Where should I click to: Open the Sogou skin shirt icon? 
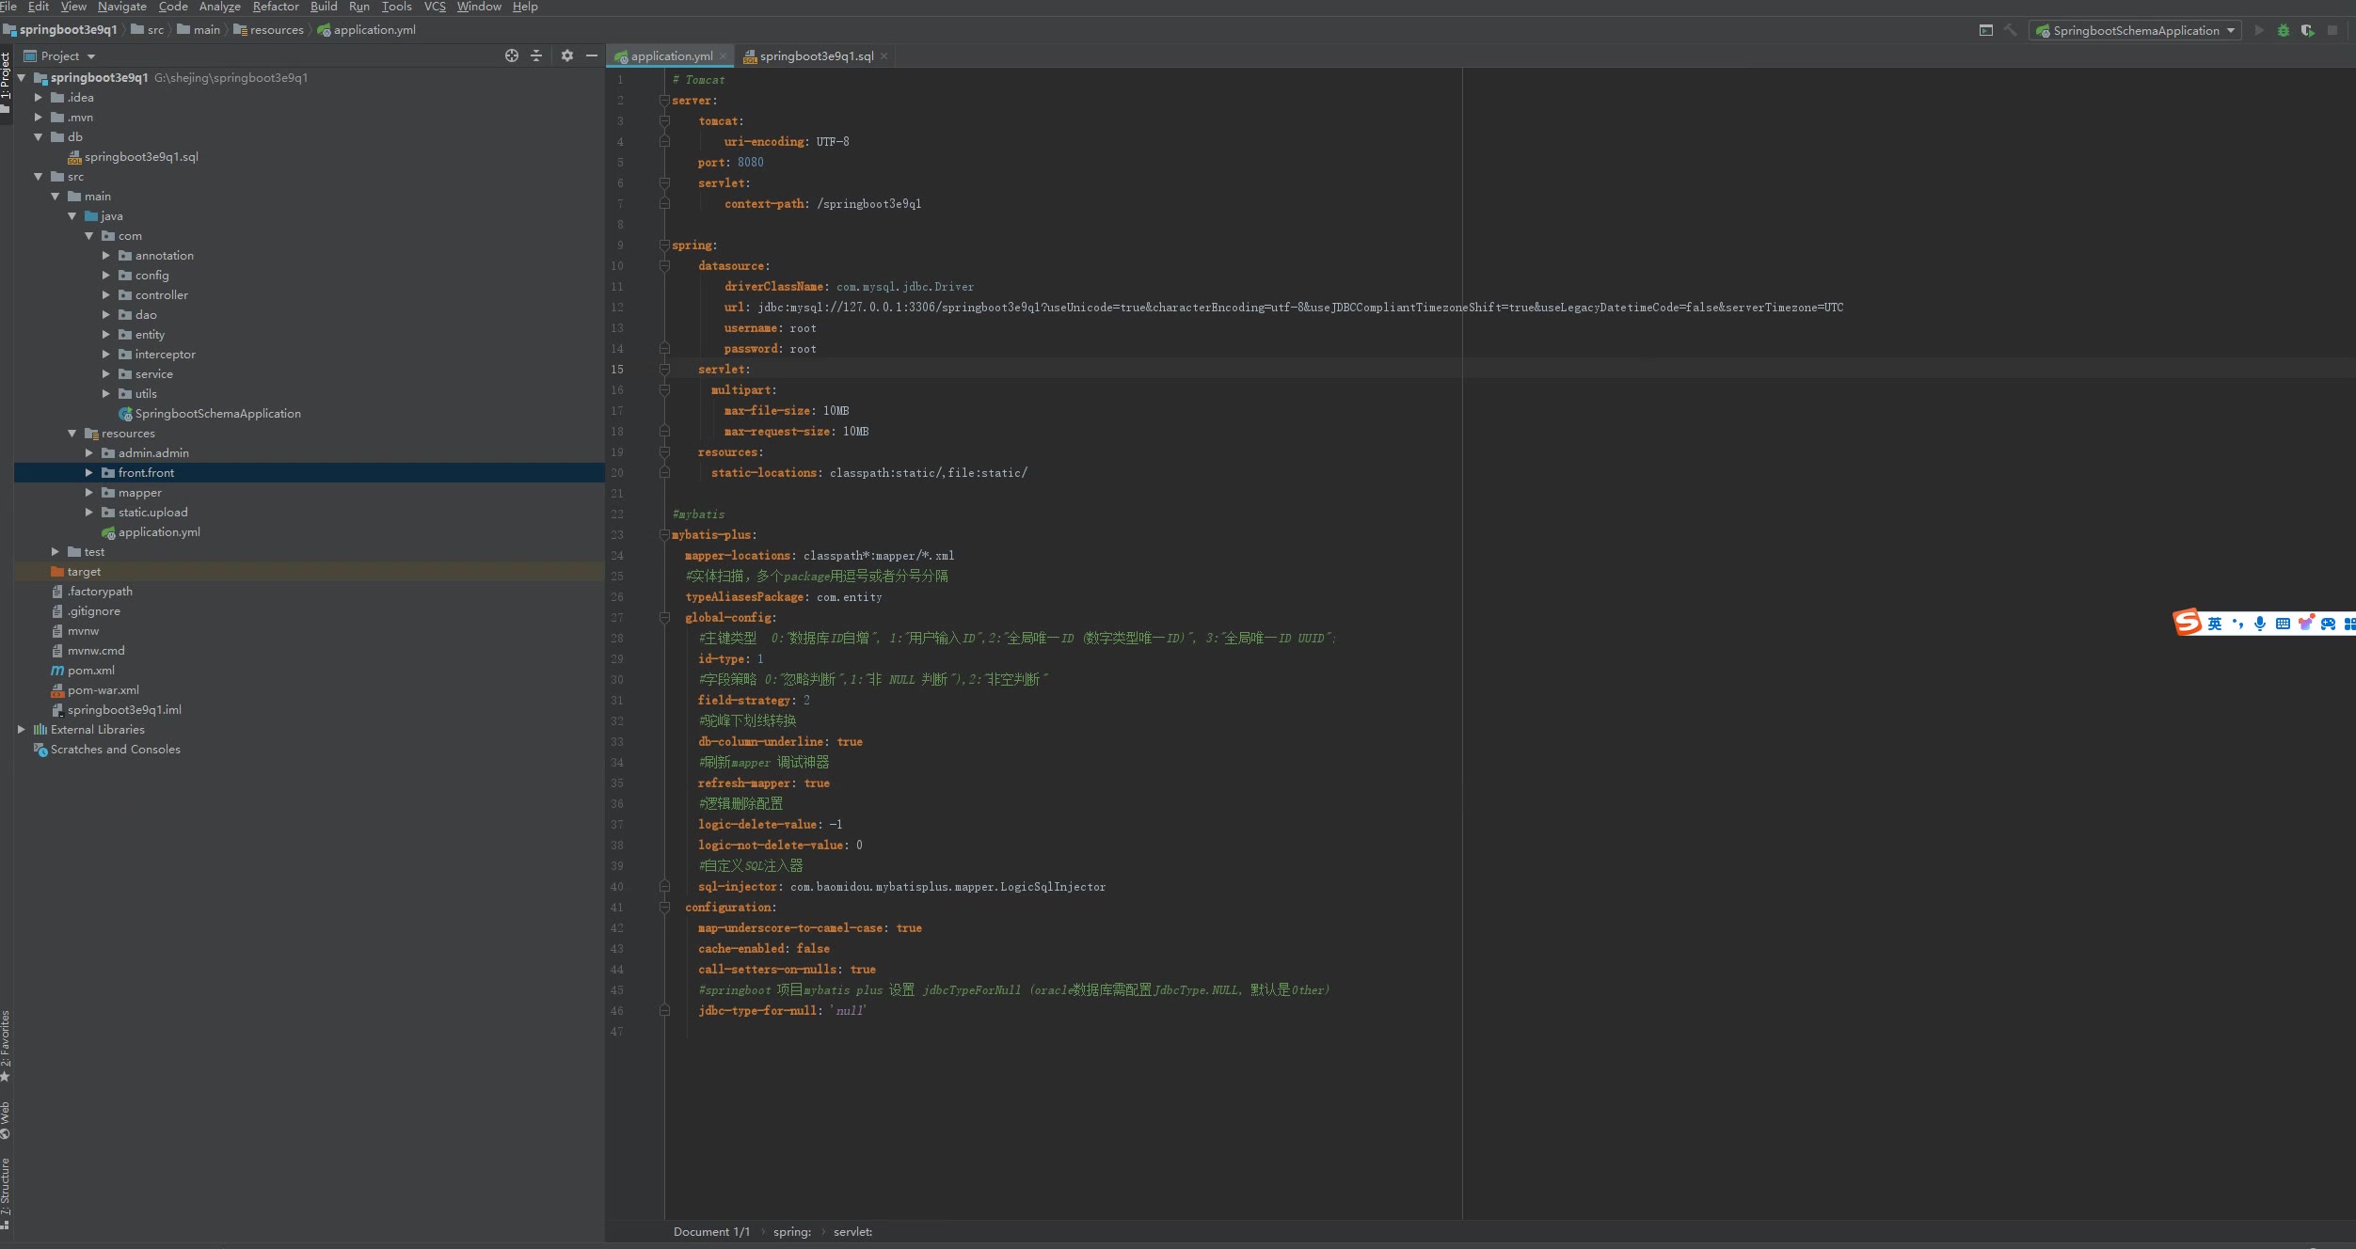point(2305,623)
